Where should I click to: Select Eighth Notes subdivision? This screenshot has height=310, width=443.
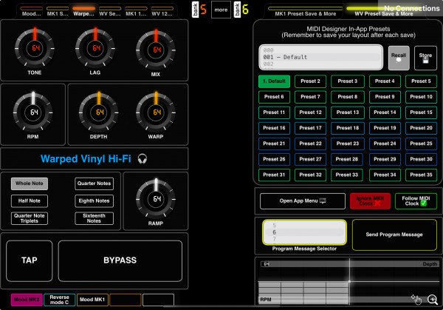coord(94,201)
